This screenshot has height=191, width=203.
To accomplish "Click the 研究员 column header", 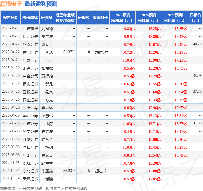I will (47, 18).
